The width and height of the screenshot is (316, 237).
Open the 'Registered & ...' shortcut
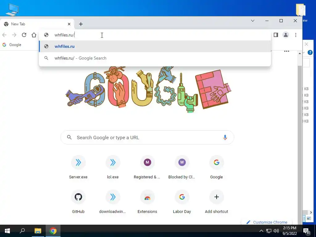[147, 167]
